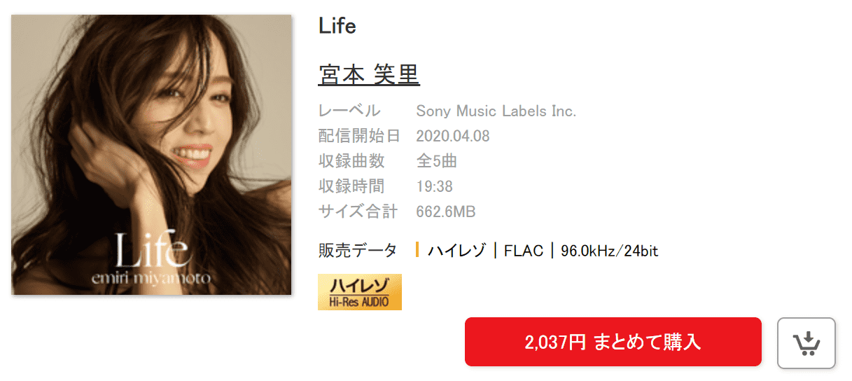Click the サイズ合計 field label
This screenshot has width=852, height=381.
pyautogui.click(x=358, y=212)
